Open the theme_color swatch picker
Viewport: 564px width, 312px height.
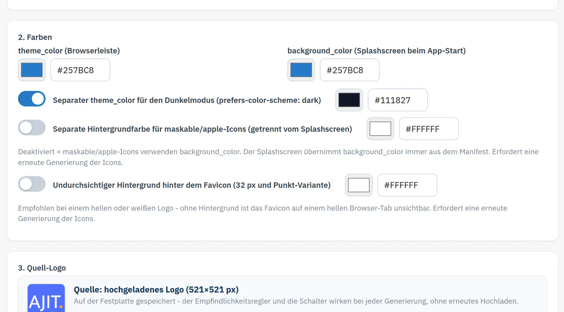point(32,70)
